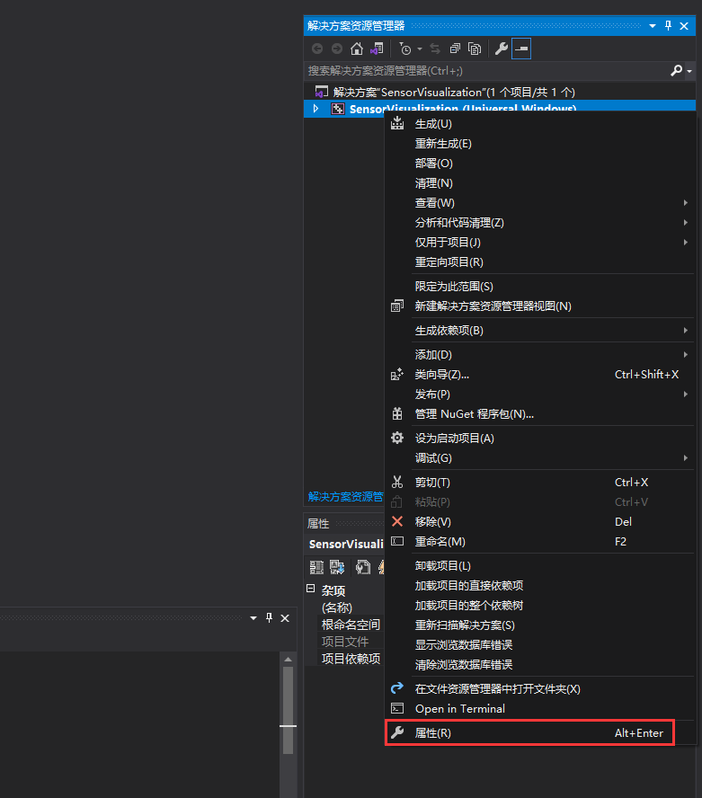Click the Collapse All icon in Solution Explorer toolbar
Viewport: 702px width, 798px height.
tap(455, 49)
